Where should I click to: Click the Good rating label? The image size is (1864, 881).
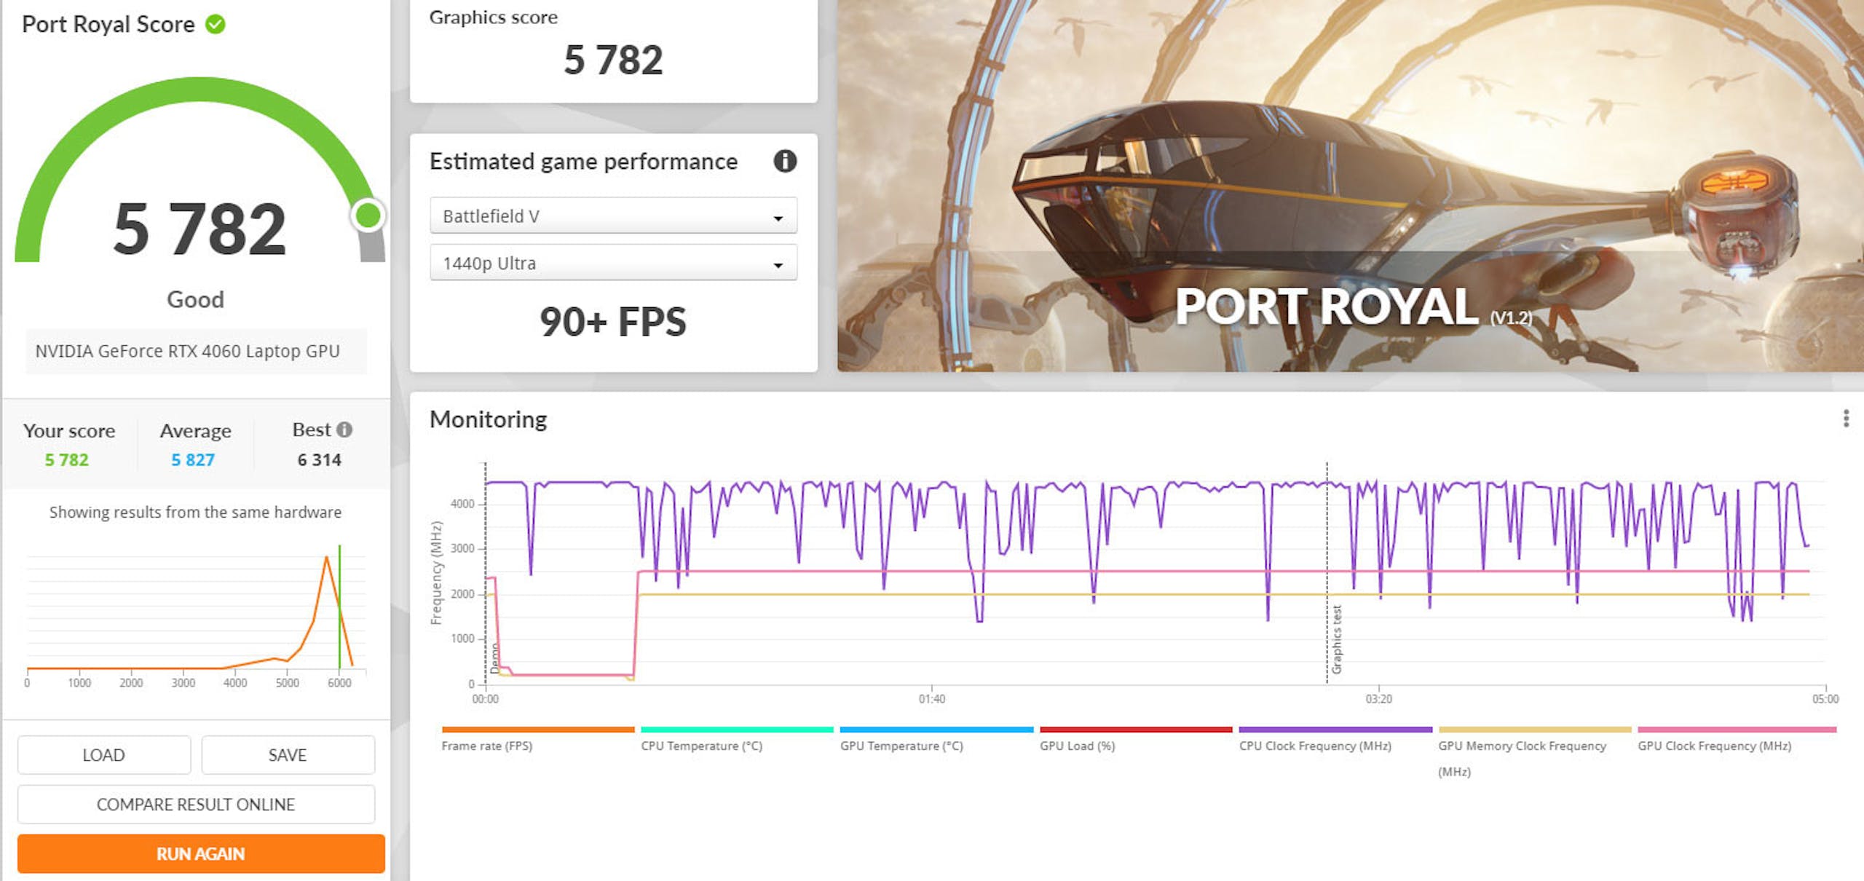(x=195, y=299)
